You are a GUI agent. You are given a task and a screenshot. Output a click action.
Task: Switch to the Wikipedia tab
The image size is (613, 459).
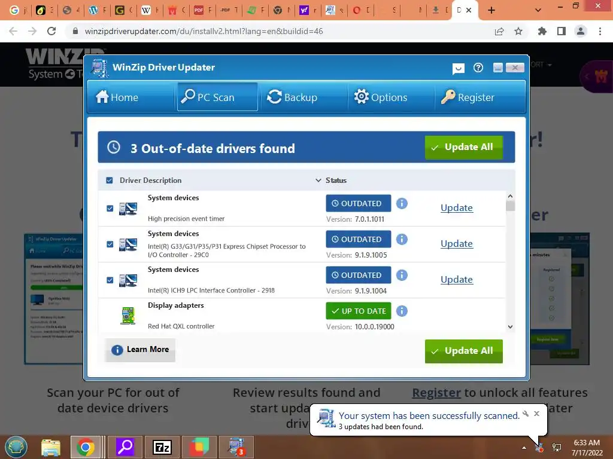coord(150,11)
